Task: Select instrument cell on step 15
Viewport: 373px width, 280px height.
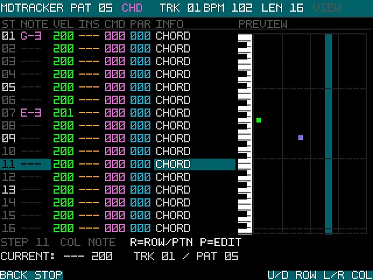Action: click(x=89, y=215)
